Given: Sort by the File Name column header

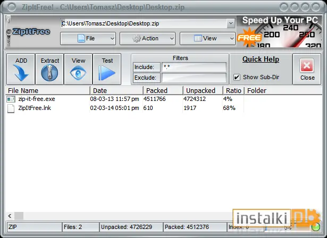Looking at the screenshot, I should (x=48, y=91).
